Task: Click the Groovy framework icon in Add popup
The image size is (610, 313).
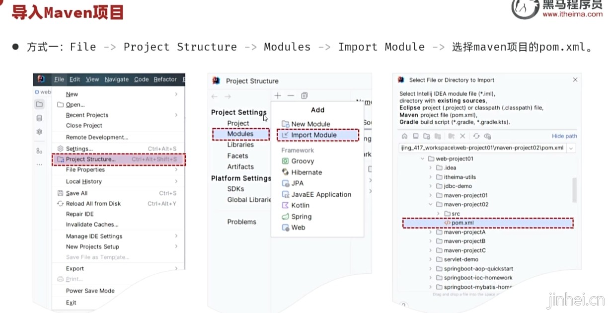Action: (x=285, y=161)
